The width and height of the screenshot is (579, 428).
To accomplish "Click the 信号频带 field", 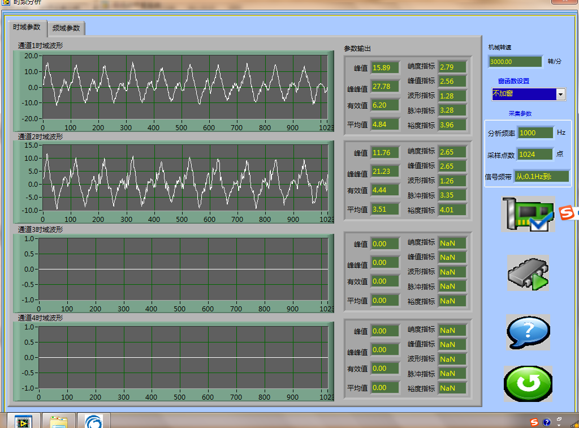I will [x=542, y=177].
